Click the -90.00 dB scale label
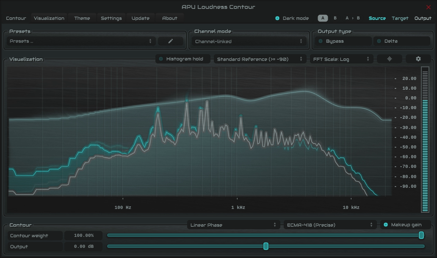The width and height of the screenshot is (437, 258). (x=408, y=186)
